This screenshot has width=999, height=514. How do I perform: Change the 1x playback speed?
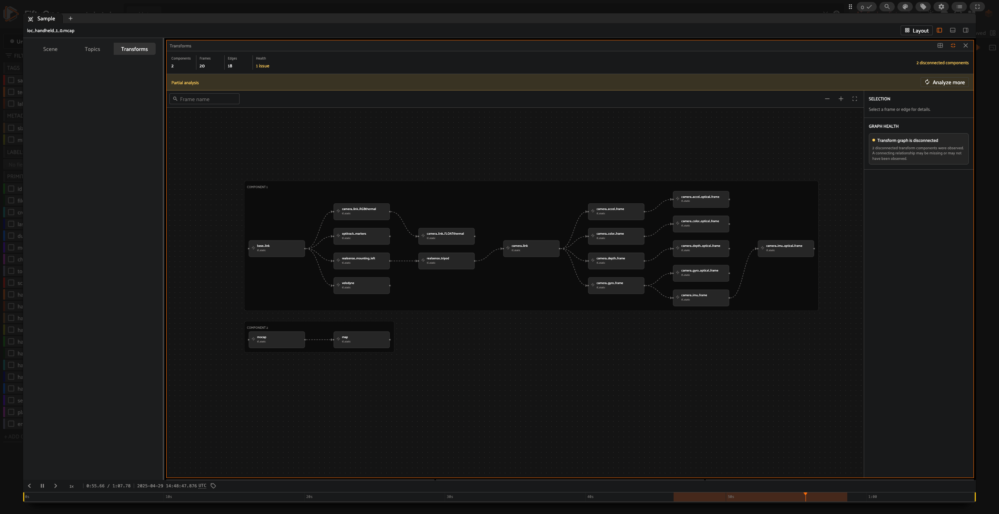[x=71, y=486]
